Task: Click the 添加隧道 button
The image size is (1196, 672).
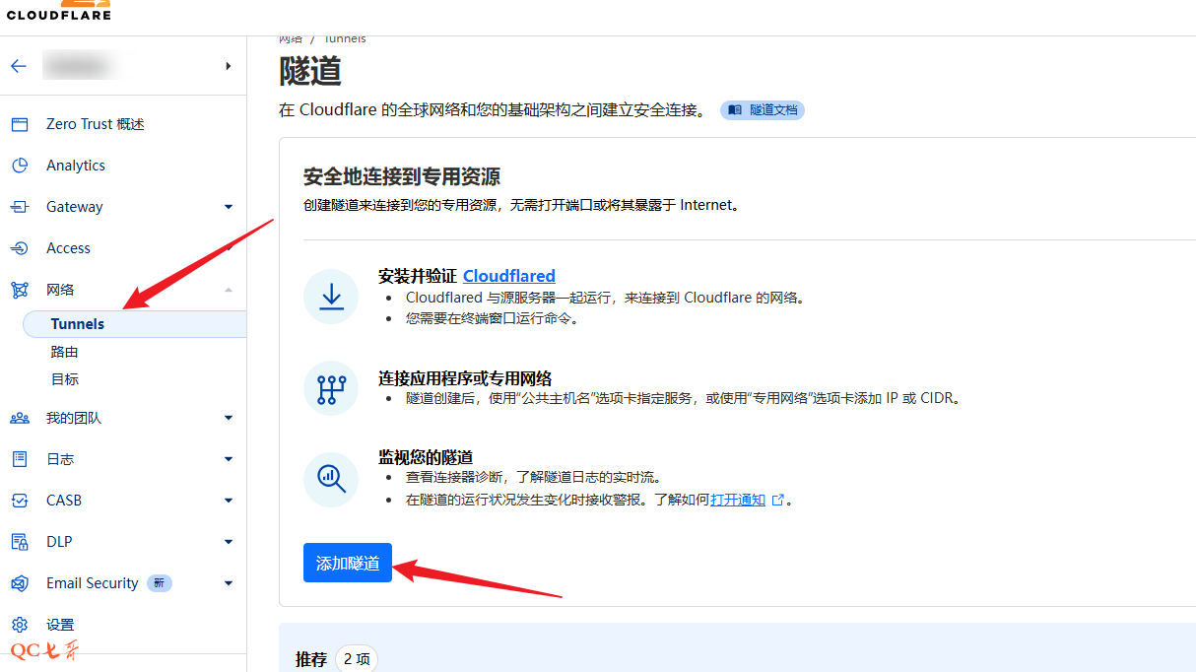Action: [x=348, y=563]
